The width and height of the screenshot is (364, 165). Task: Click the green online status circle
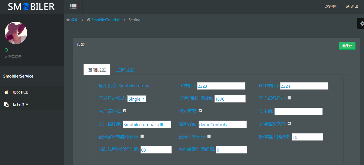tap(6, 50)
